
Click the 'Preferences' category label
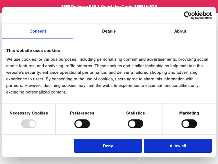[x=82, y=113]
